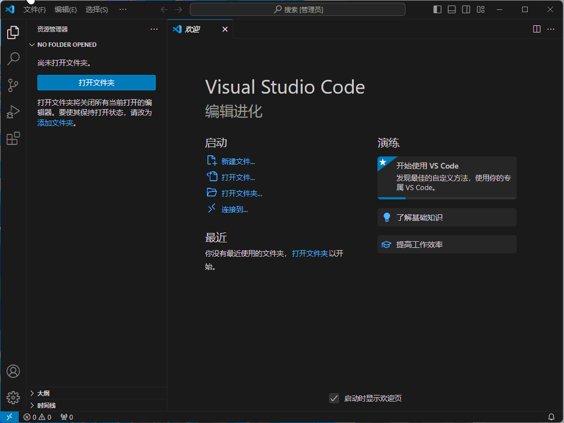The image size is (564, 423).
Task: Click the ports forwarded indicator in status bar
Action: pyautogui.click(x=67, y=417)
